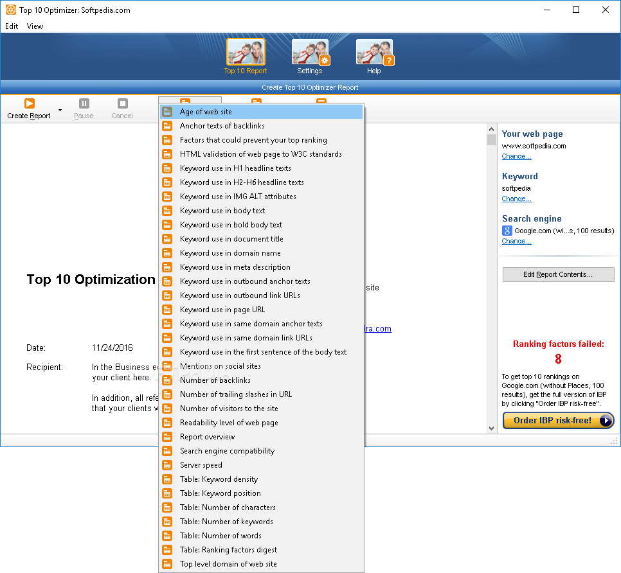Click the icon beside Keyword use in body text
The height and width of the screenshot is (573, 621).
167,211
